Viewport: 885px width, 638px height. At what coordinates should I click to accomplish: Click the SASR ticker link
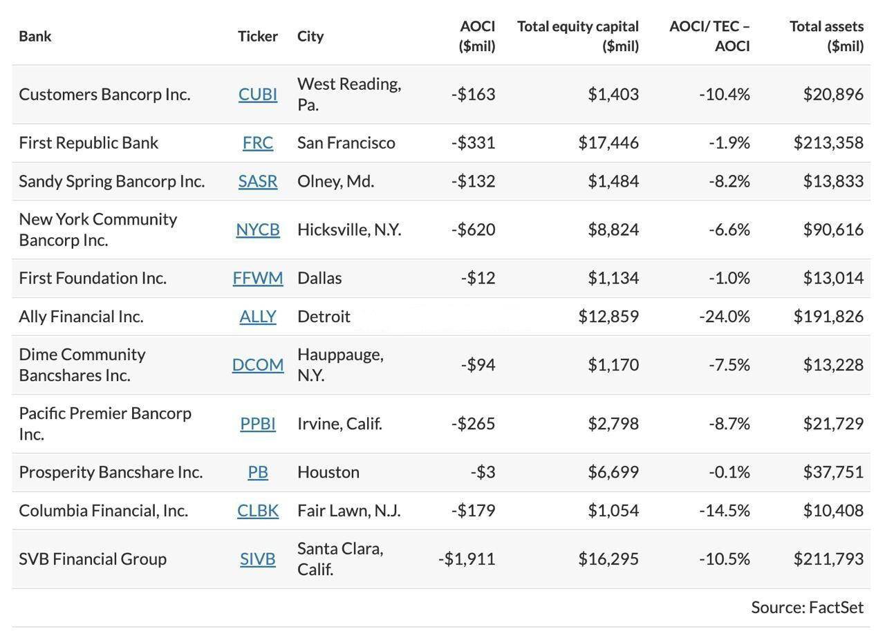(x=258, y=181)
